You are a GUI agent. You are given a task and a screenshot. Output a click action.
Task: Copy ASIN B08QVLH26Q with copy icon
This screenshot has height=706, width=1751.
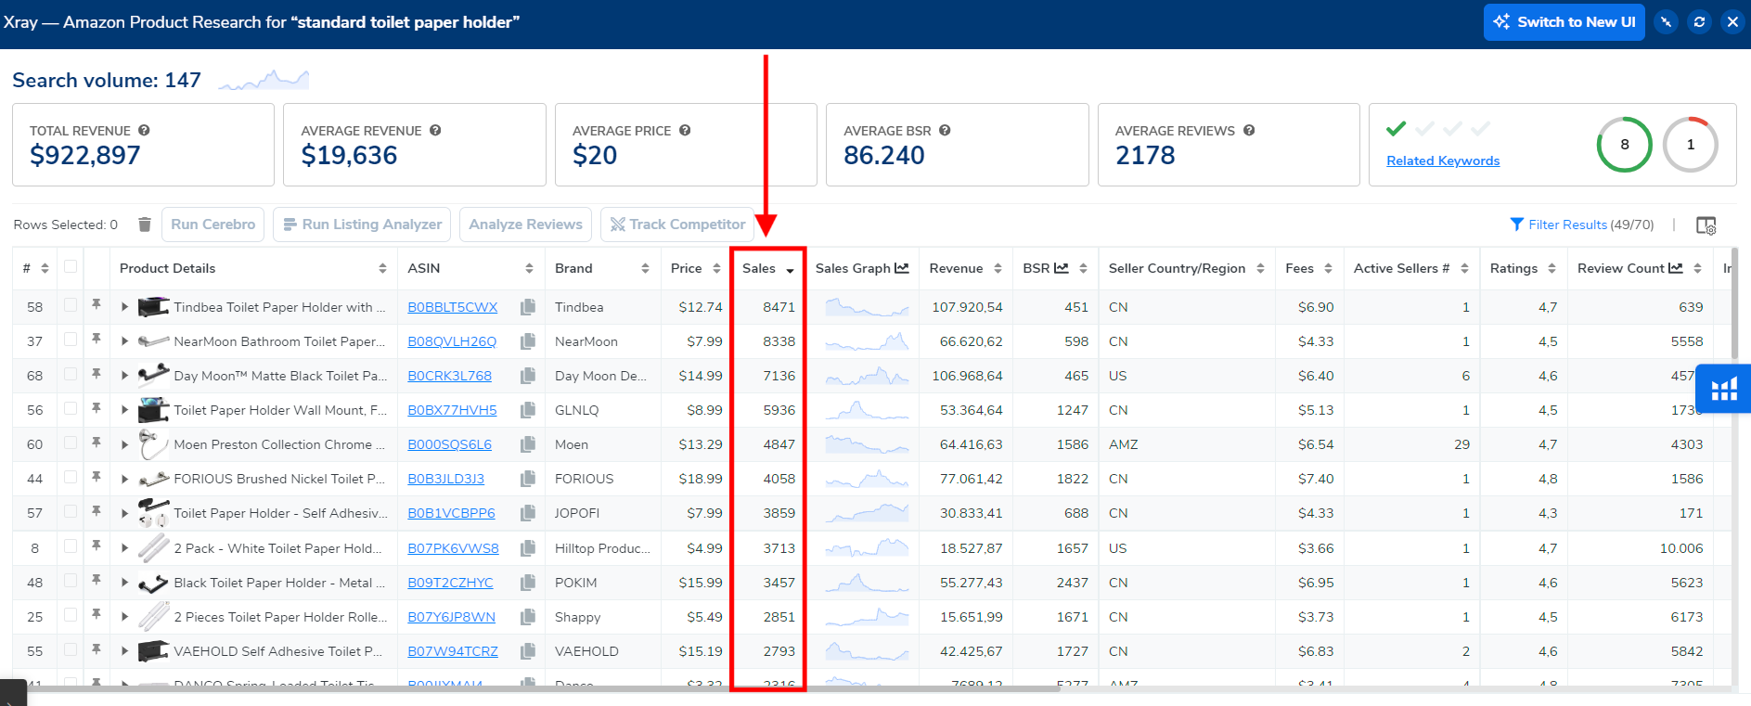click(528, 341)
